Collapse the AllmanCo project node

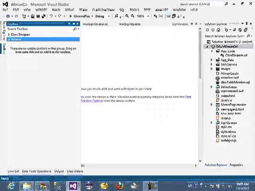click(x=207, y=47)
